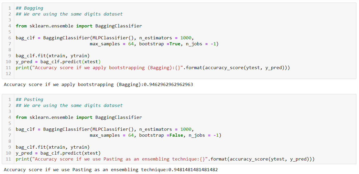Click the '## Pasting' comment line
Image resolution: width=359 pixels, height=174 pixels.
30,99
